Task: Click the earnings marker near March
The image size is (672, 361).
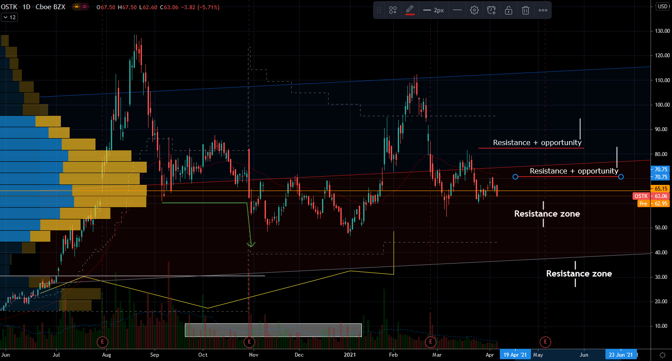Action: click(x=430, y=342)
